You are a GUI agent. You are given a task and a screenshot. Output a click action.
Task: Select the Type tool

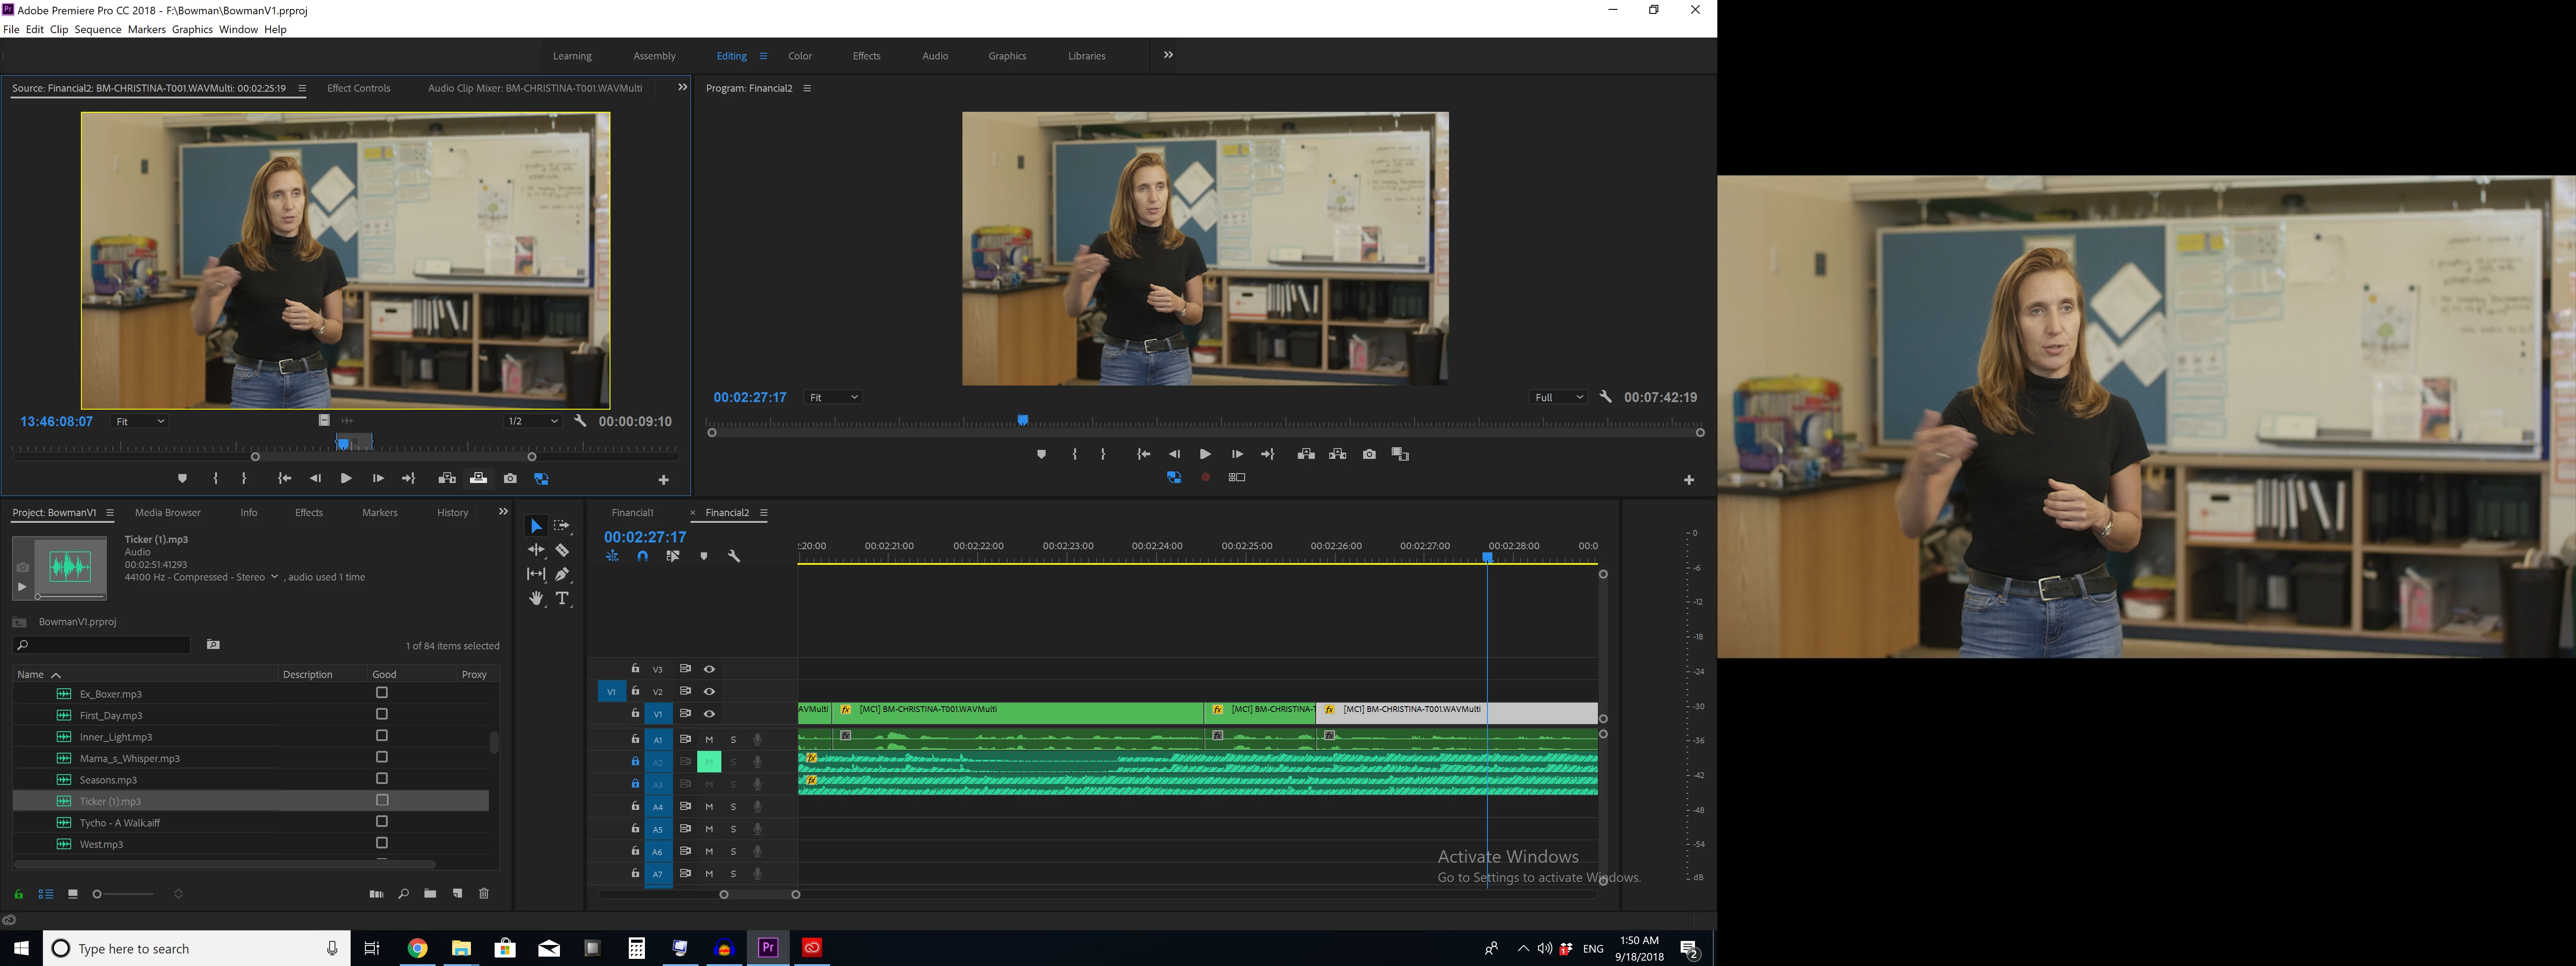point(562,598)
